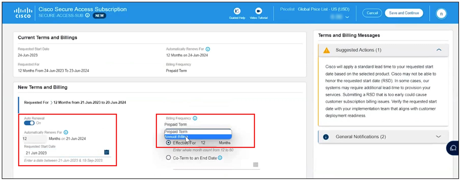Select Co-Term to an End Date radio
The height and width of the screenshot is (181, 461).
pos(168,158)
